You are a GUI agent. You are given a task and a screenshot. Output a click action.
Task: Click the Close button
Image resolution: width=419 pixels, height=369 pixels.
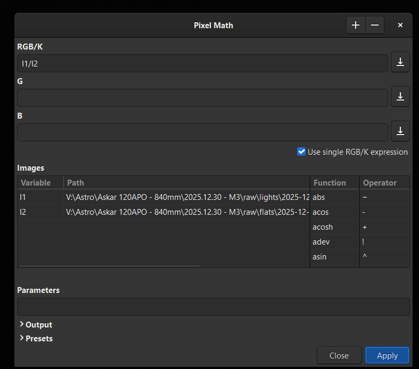(339, 355)
